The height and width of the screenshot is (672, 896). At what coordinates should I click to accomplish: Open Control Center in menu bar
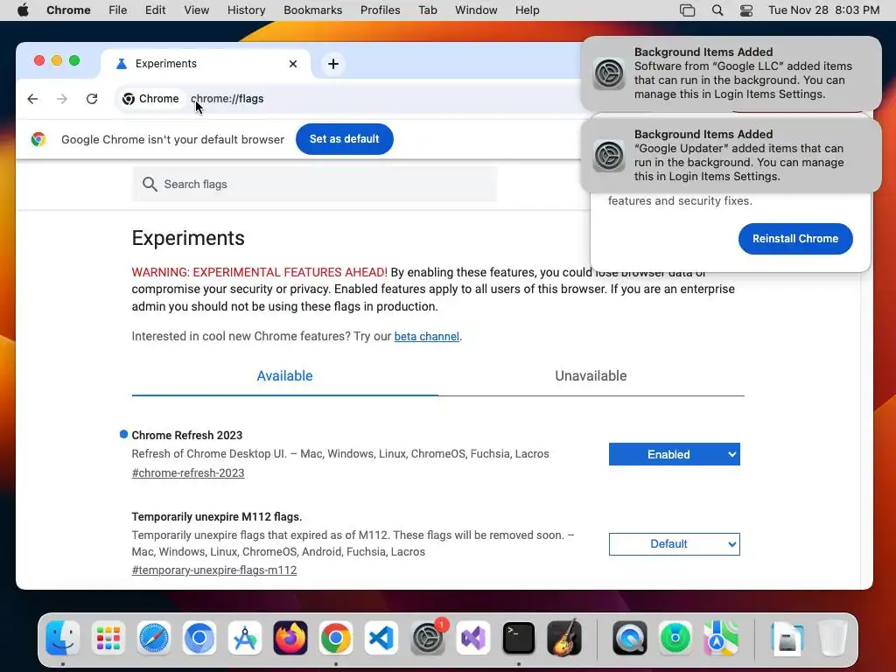click(746, 10)
